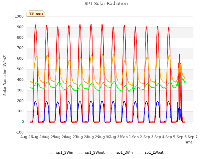Click the red sp1_SWin legend swatch
Image resolution: width=213 pixels, height=159 pixels.
52,153
